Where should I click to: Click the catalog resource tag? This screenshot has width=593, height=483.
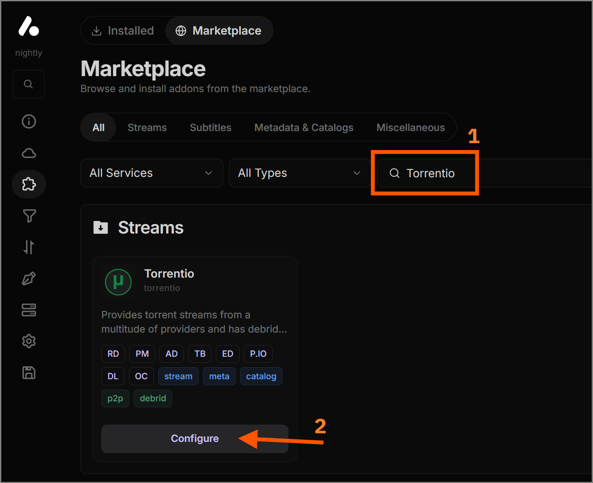261,376
